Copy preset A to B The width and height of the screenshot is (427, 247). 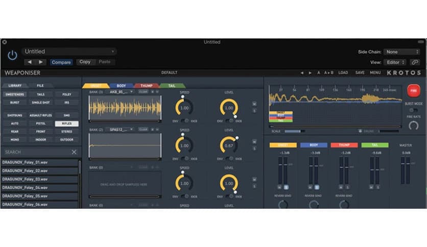coord(328,72)
